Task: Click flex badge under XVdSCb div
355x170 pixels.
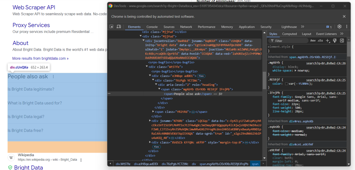Action: point(156,147)
